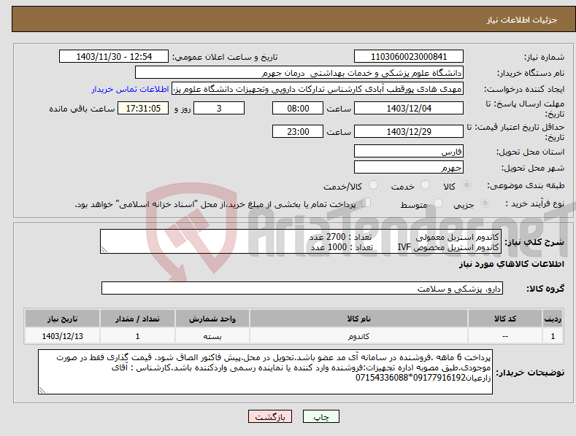The width and height of the screenshot is (576, 436).
Task: Select the کالا/خدمت radio button
Action: tap(373, 185)
